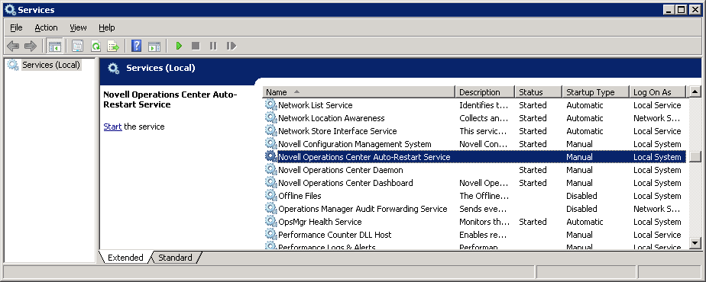Select Network Location Awareness service name

click(332, 118)
